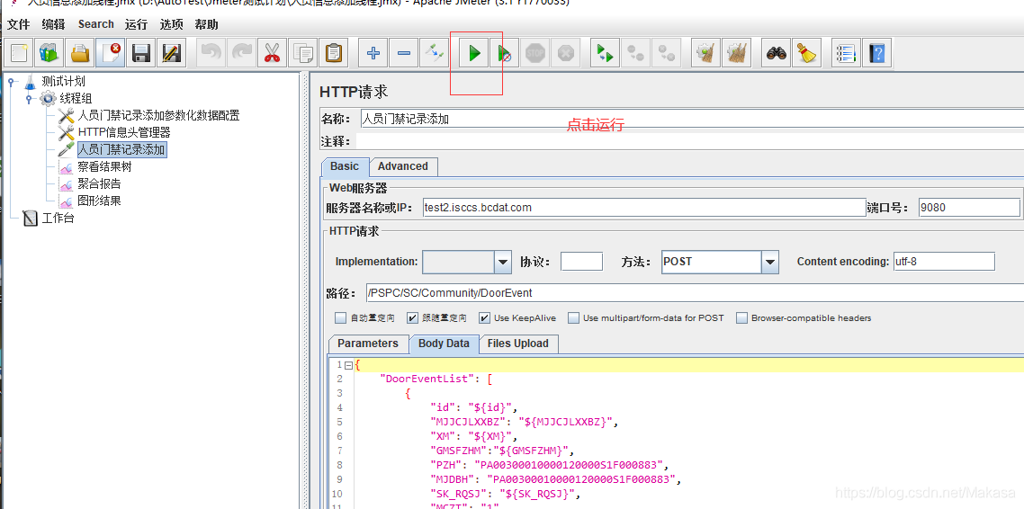
Task: Open the 方法 POST method dropdown
Action: 770,263
